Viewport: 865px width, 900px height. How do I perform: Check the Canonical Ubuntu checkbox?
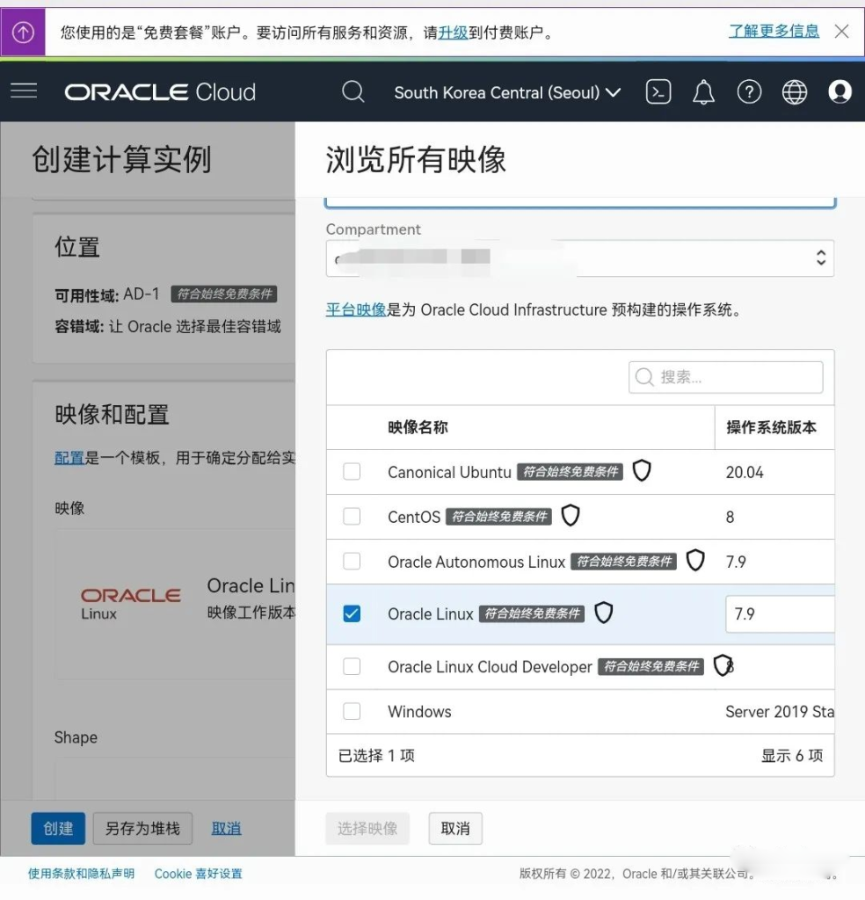pyautogui.click(x=352, y=472)
